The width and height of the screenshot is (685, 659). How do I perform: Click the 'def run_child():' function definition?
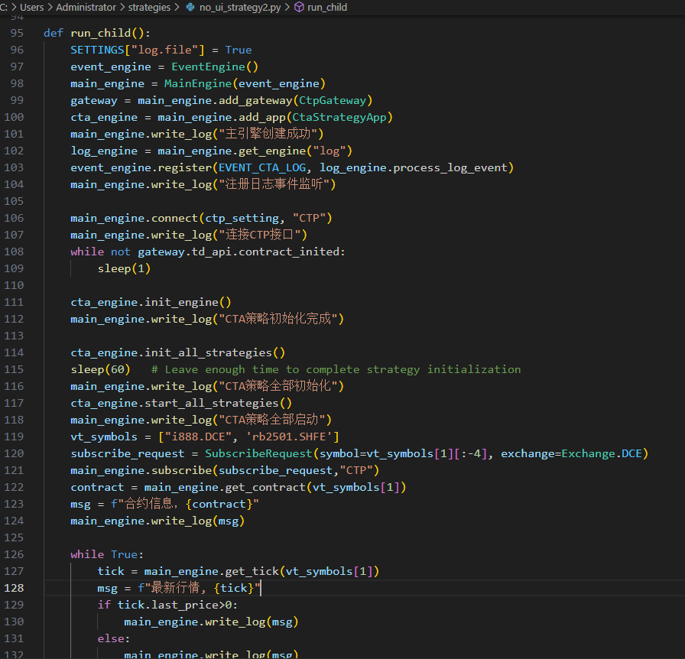tap(97, 33)
